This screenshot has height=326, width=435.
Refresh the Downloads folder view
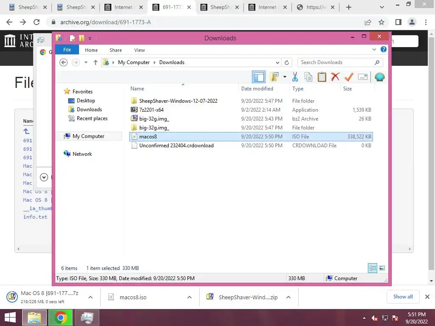coord(287,62)
